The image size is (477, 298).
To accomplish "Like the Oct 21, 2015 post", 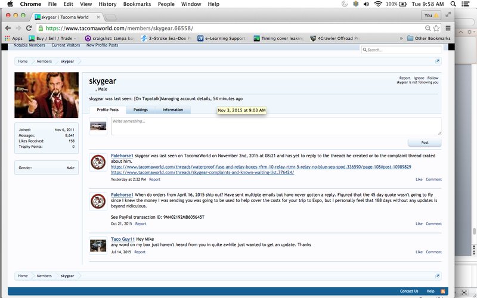I will pyautogui.click(x=419, y=223).
